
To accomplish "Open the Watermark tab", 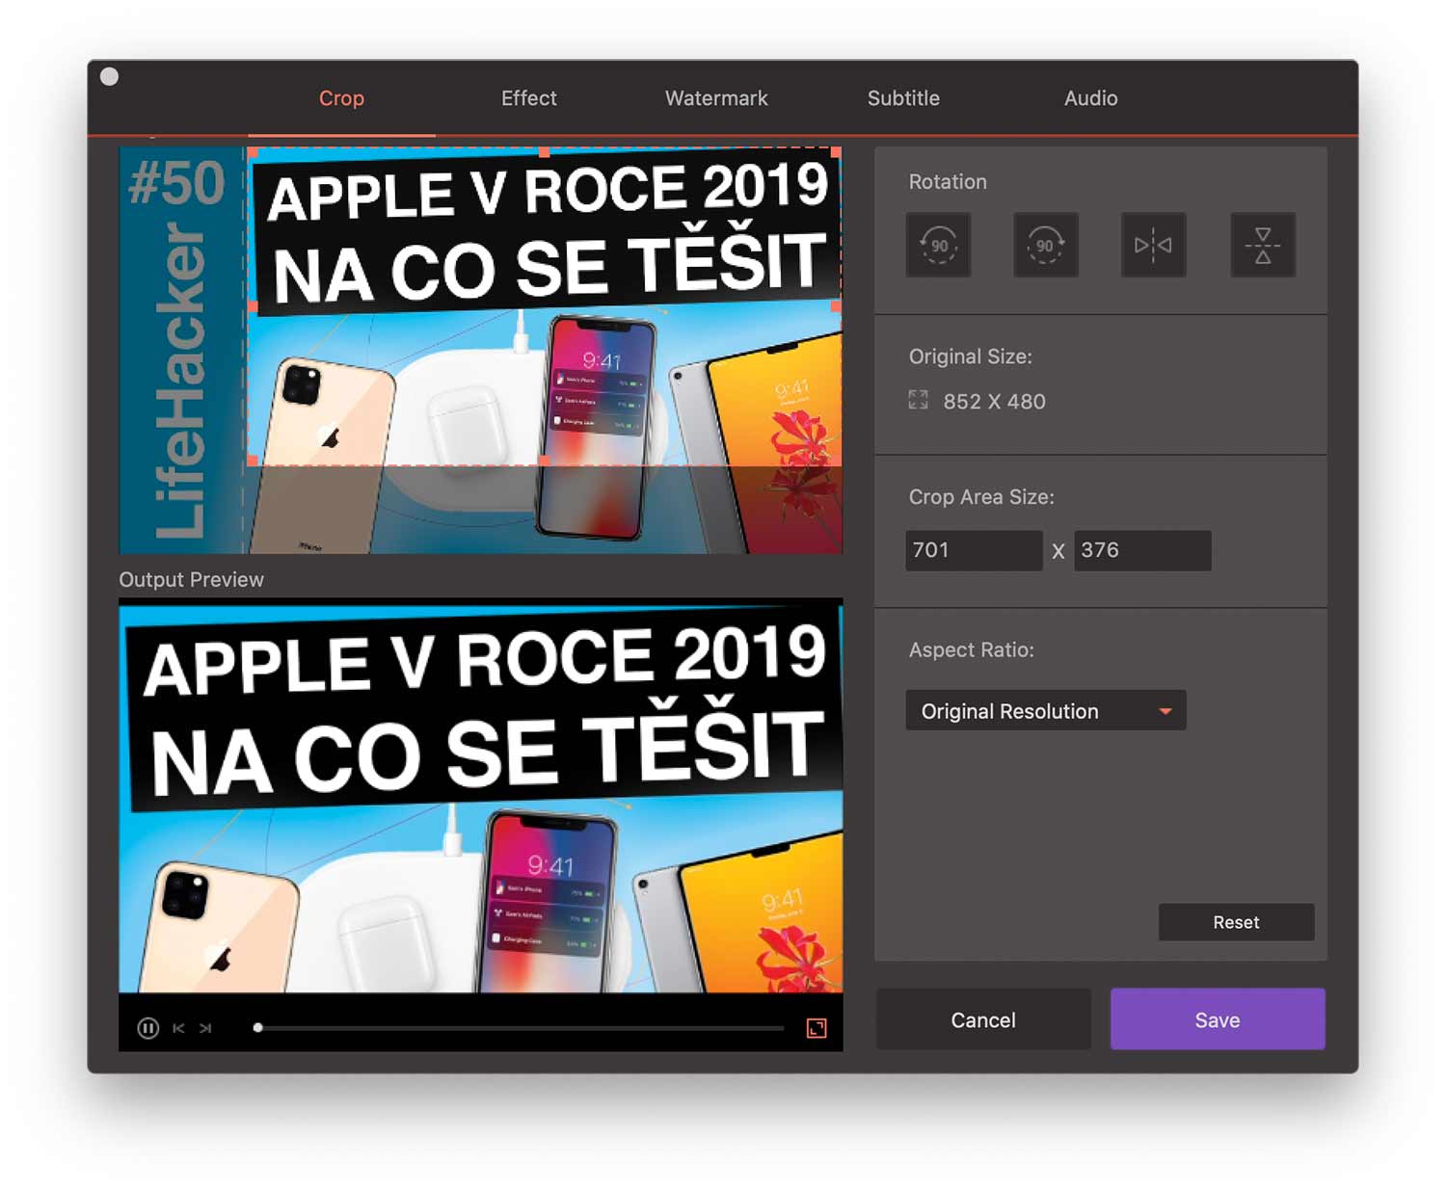I will click(x=716, y=98).
